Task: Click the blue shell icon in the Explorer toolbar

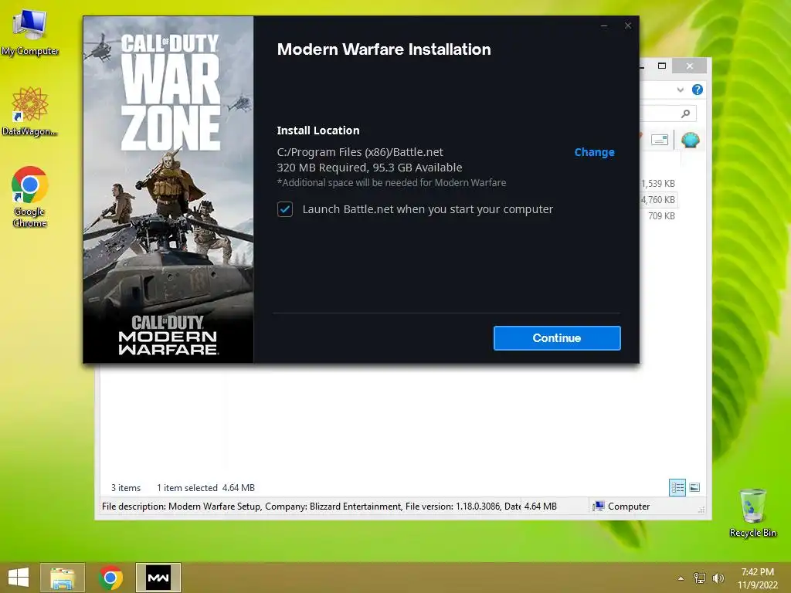Action: (x=690, y=140)
